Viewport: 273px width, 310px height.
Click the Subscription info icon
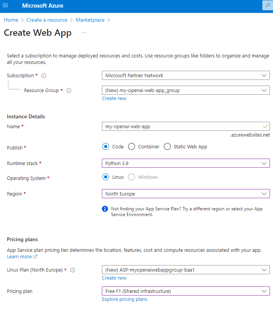tap(44, 76)
